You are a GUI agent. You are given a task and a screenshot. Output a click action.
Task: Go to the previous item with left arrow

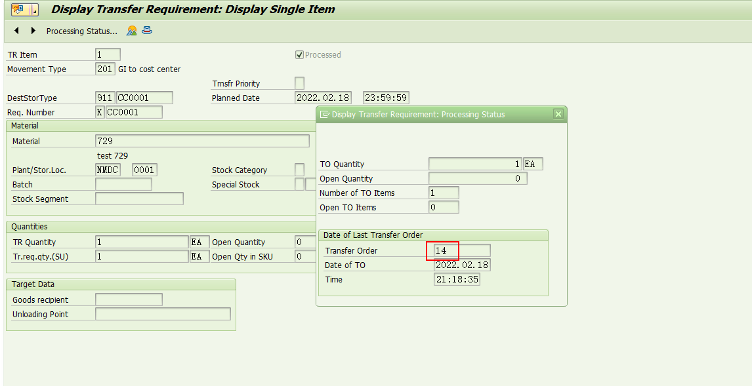pyautogui.click(x=17, y=31)
